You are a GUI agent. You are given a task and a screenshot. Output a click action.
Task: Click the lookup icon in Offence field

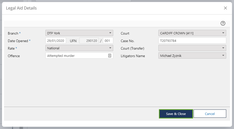tap(110, 56)
